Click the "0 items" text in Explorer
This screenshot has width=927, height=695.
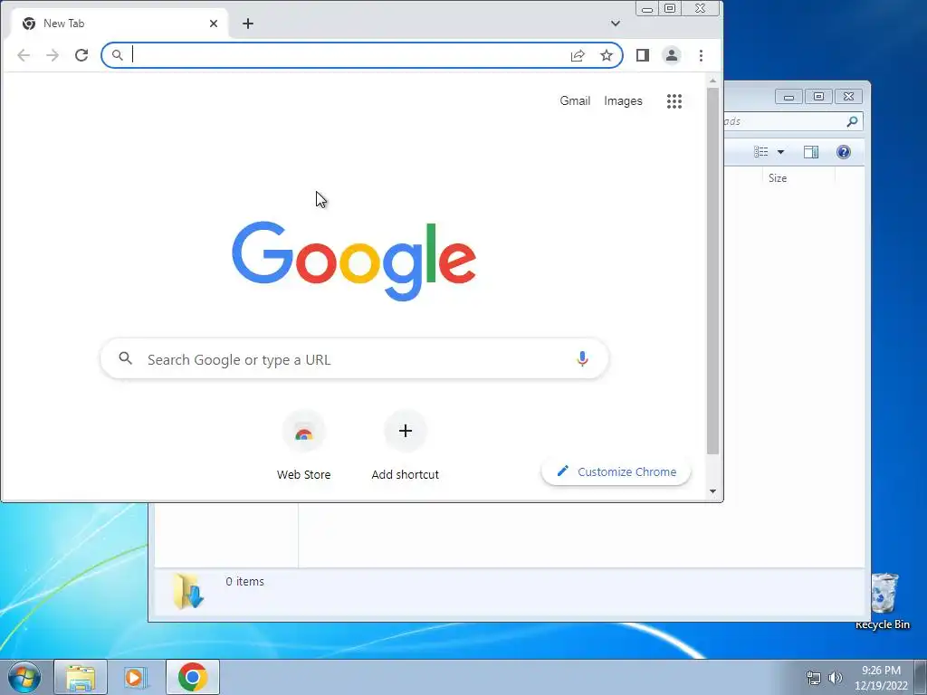[x=244, y=582]
